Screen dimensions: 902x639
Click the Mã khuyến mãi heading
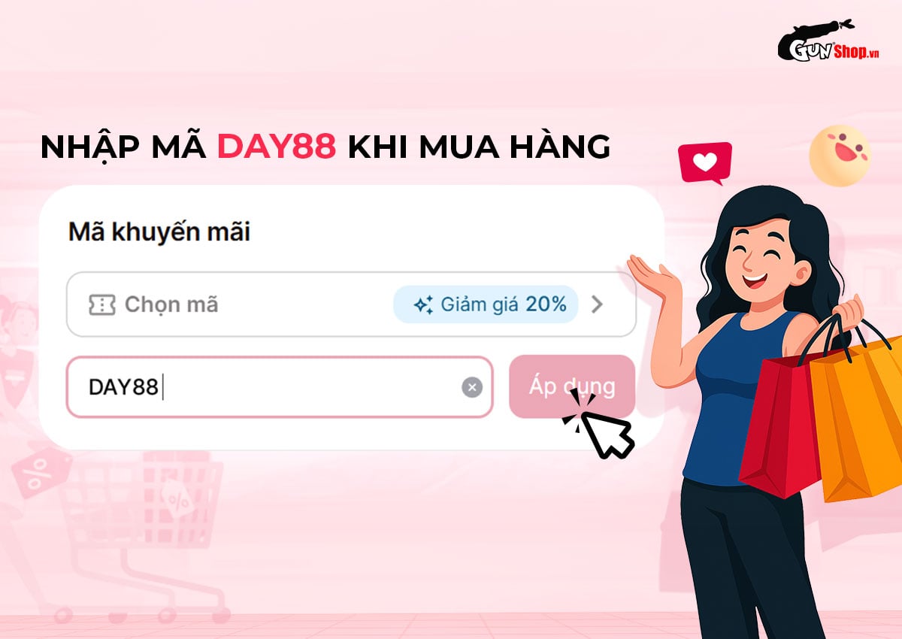tap(159, 232)
